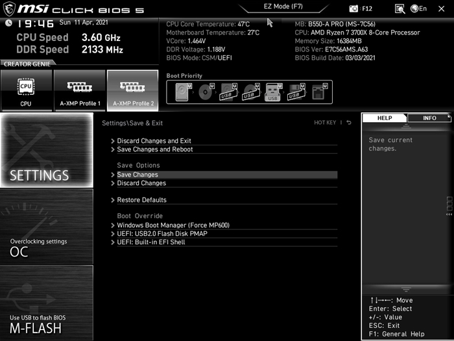Choose Discard Changes and Exit

point(227,141)
